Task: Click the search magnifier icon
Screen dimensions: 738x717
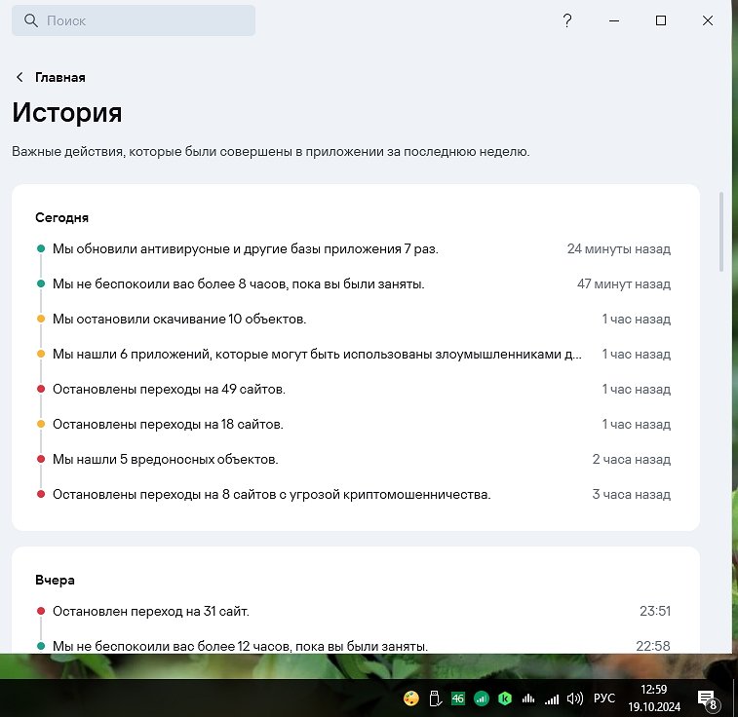Action: click(30, 20)
